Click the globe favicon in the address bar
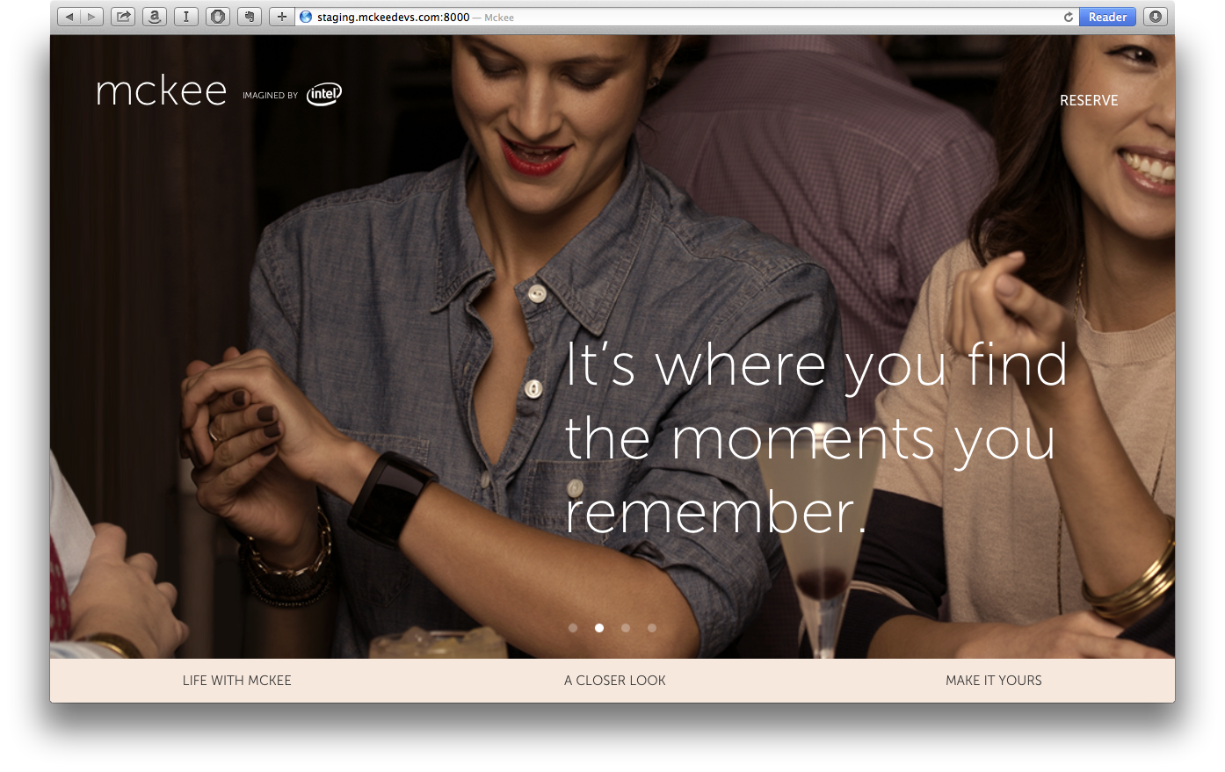 click(x=305, y=16)
